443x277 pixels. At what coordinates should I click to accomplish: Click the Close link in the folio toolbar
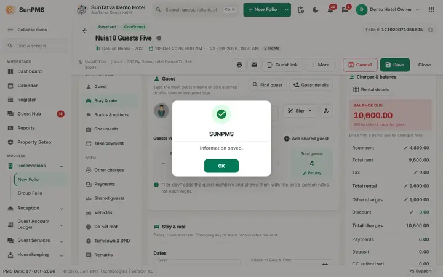(425, 65)
